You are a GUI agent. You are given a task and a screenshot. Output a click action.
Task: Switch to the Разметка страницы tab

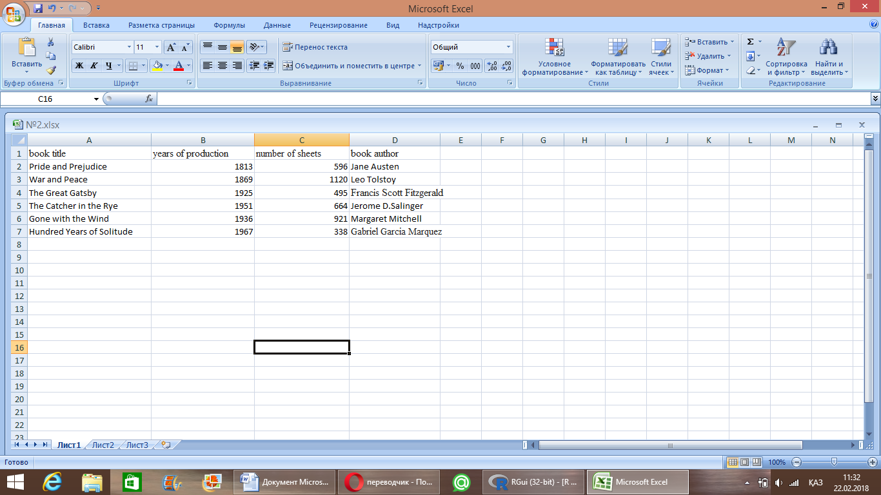click(161, 25)
